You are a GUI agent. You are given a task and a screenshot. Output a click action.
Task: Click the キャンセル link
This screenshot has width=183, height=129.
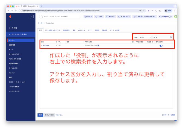click(59, 115)
